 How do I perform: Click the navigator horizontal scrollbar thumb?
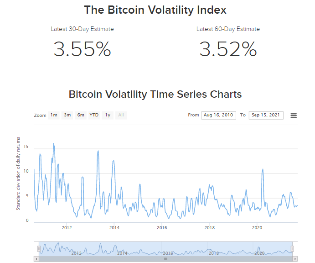click(165, 258)
